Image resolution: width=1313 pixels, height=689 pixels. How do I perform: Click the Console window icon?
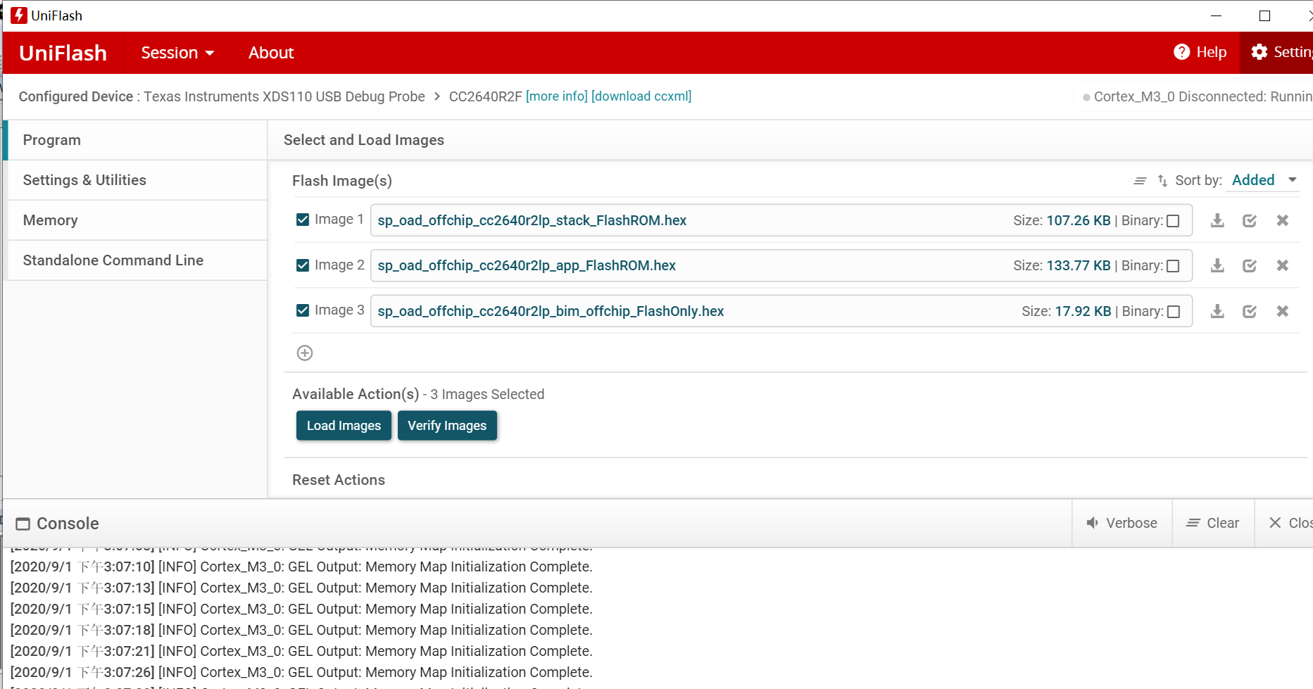click(23, 524)
